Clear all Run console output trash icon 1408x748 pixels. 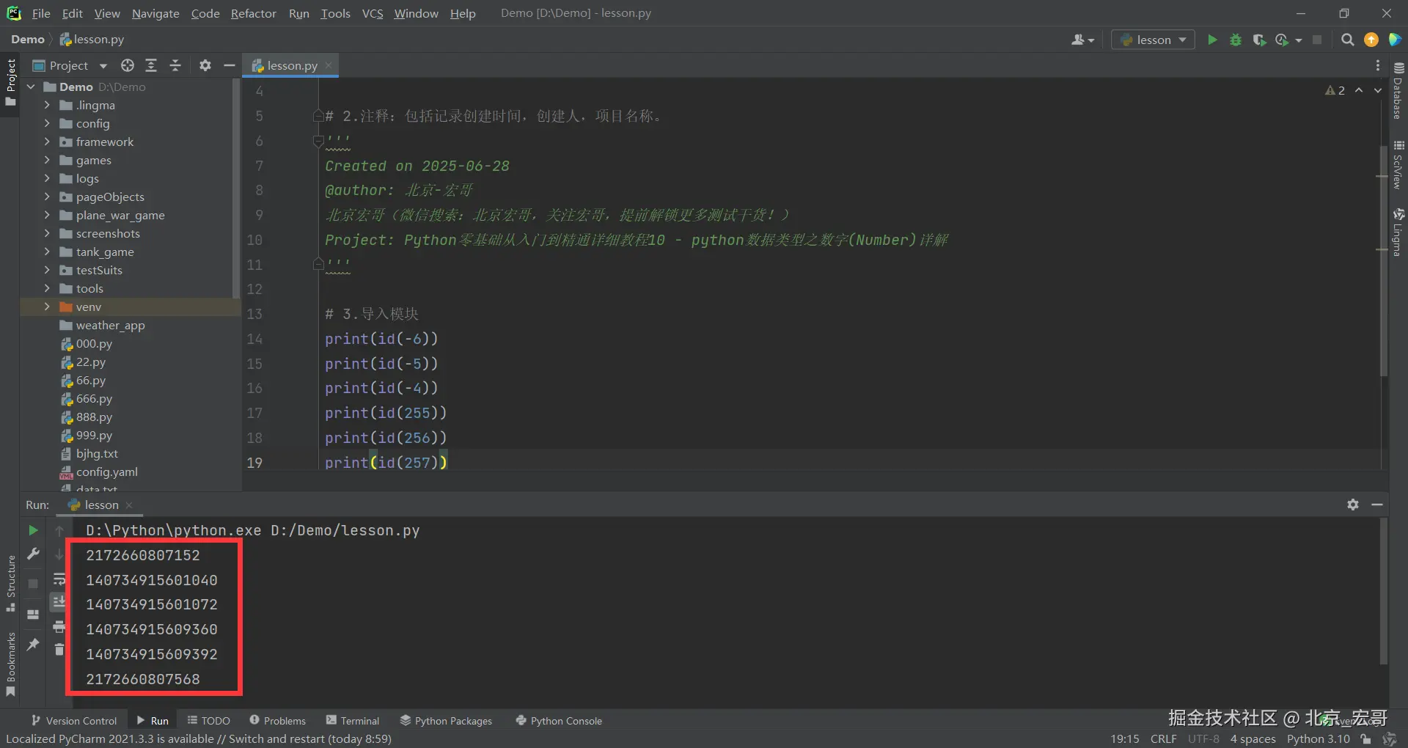click(59, 650)
